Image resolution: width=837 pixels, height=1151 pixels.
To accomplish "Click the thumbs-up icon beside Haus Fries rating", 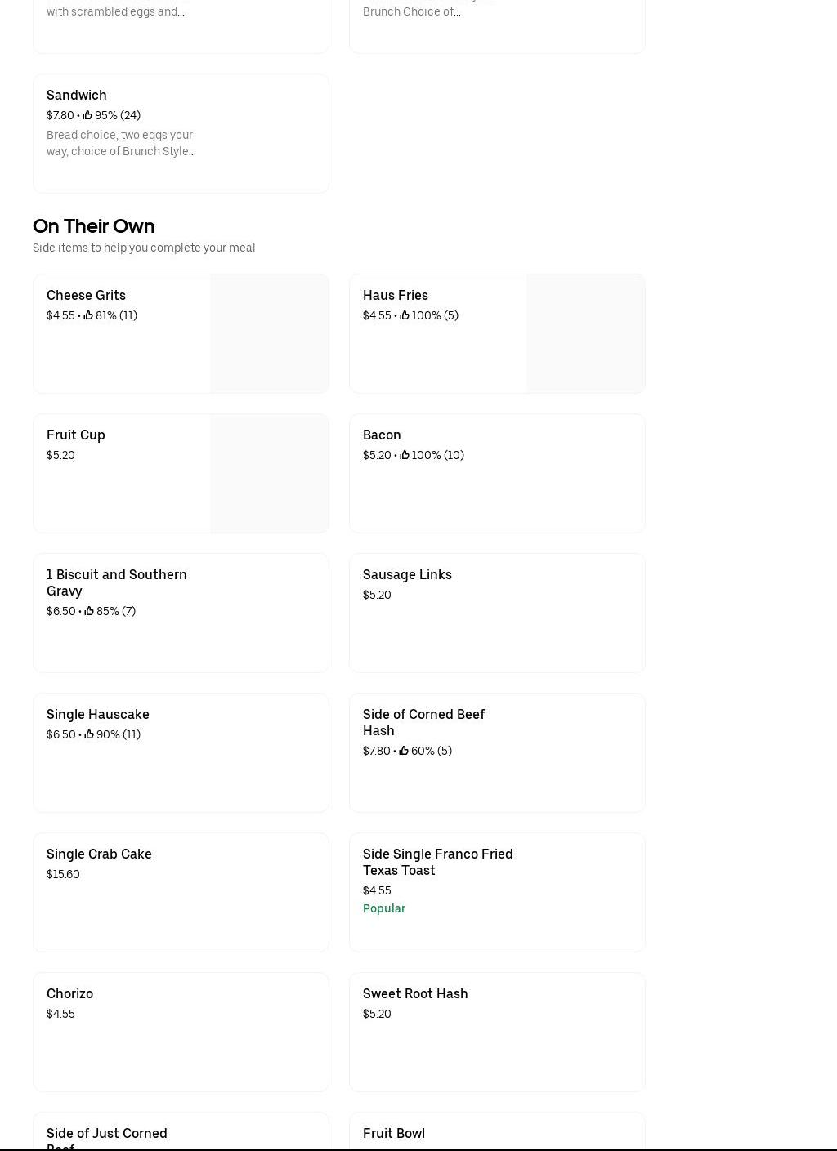I will [405, 315].
